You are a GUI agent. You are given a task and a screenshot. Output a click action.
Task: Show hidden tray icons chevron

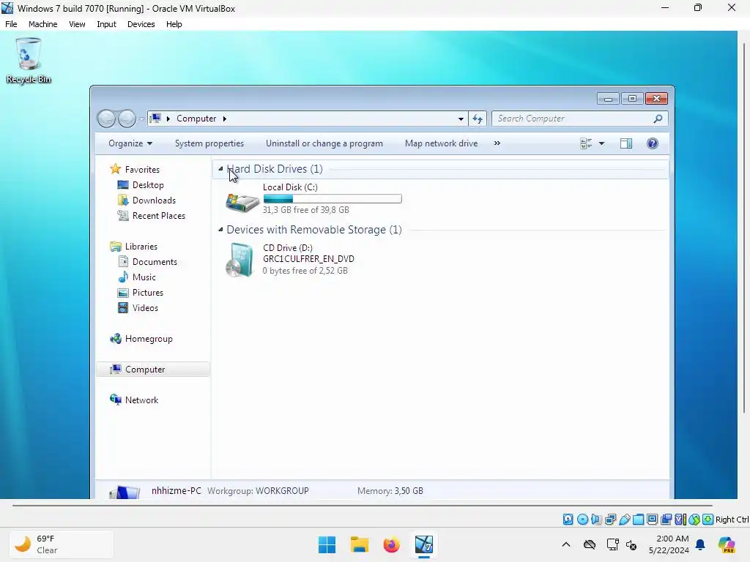click(566, 544)
